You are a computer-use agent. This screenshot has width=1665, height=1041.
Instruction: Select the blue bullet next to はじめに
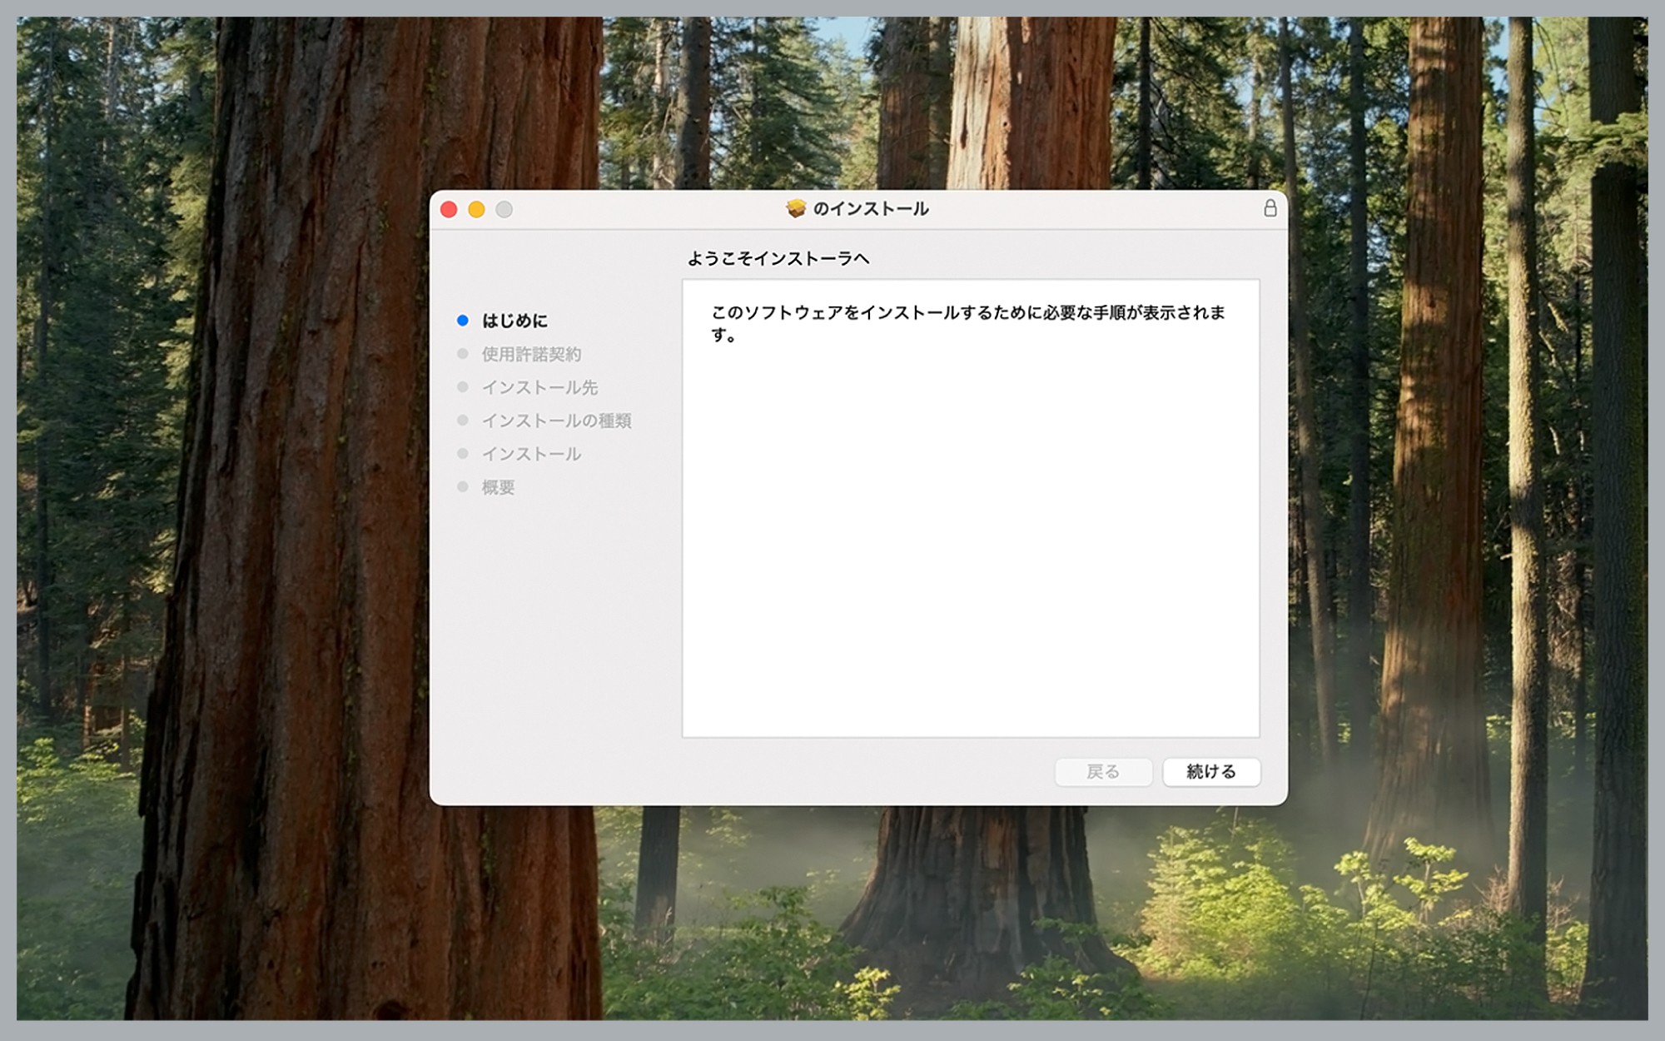click(x=463, y=320)
